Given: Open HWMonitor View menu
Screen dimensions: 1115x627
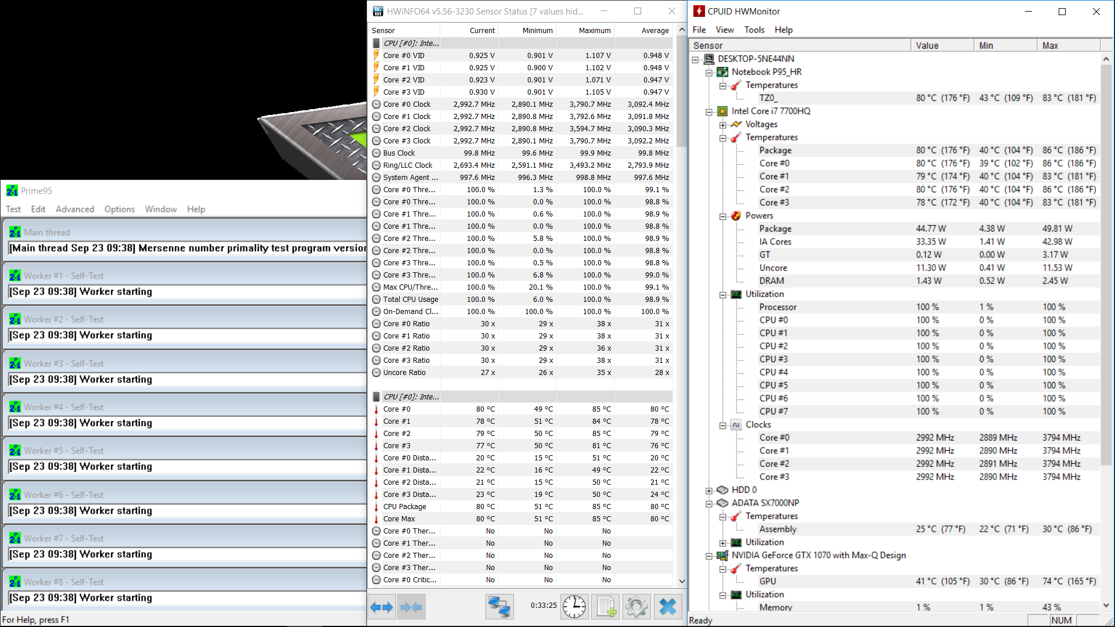Looking at the screenshot, I should pyautogui.click(x=724, y=30).
